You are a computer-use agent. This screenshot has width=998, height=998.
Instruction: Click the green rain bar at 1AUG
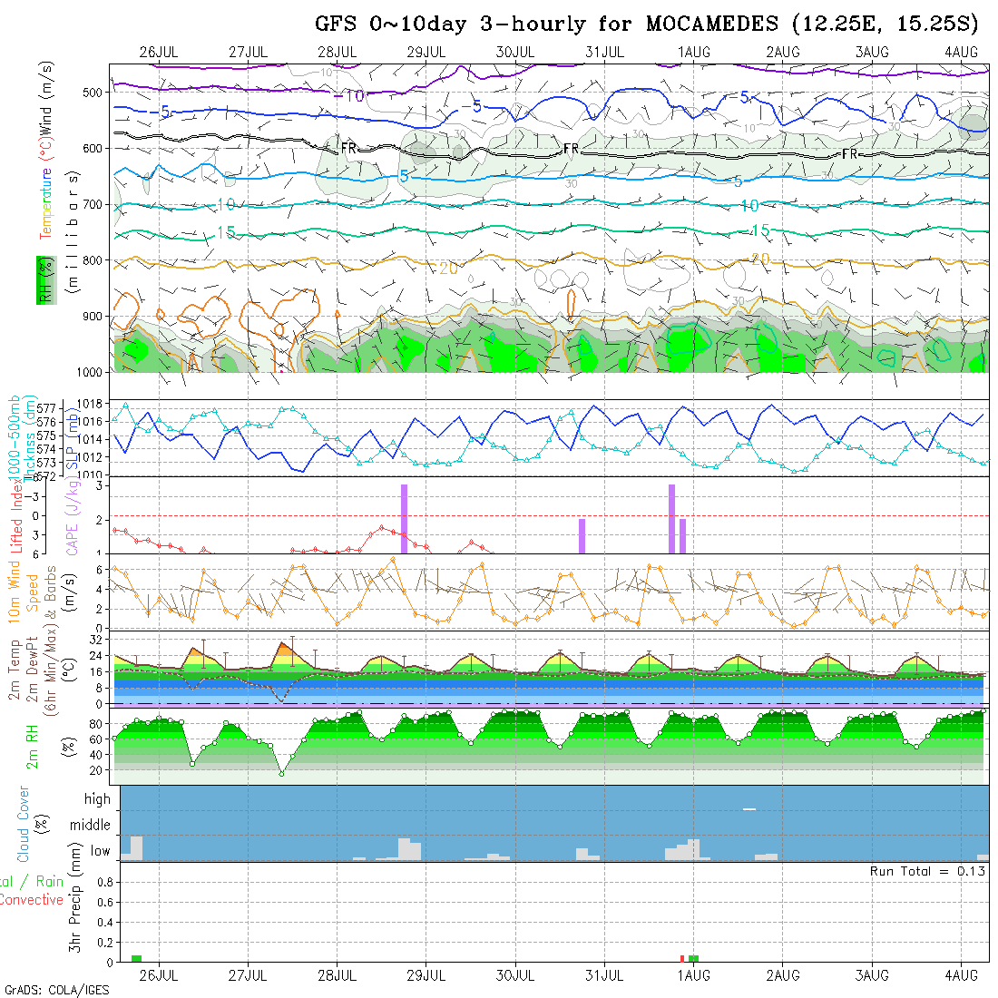coord(693,959)
